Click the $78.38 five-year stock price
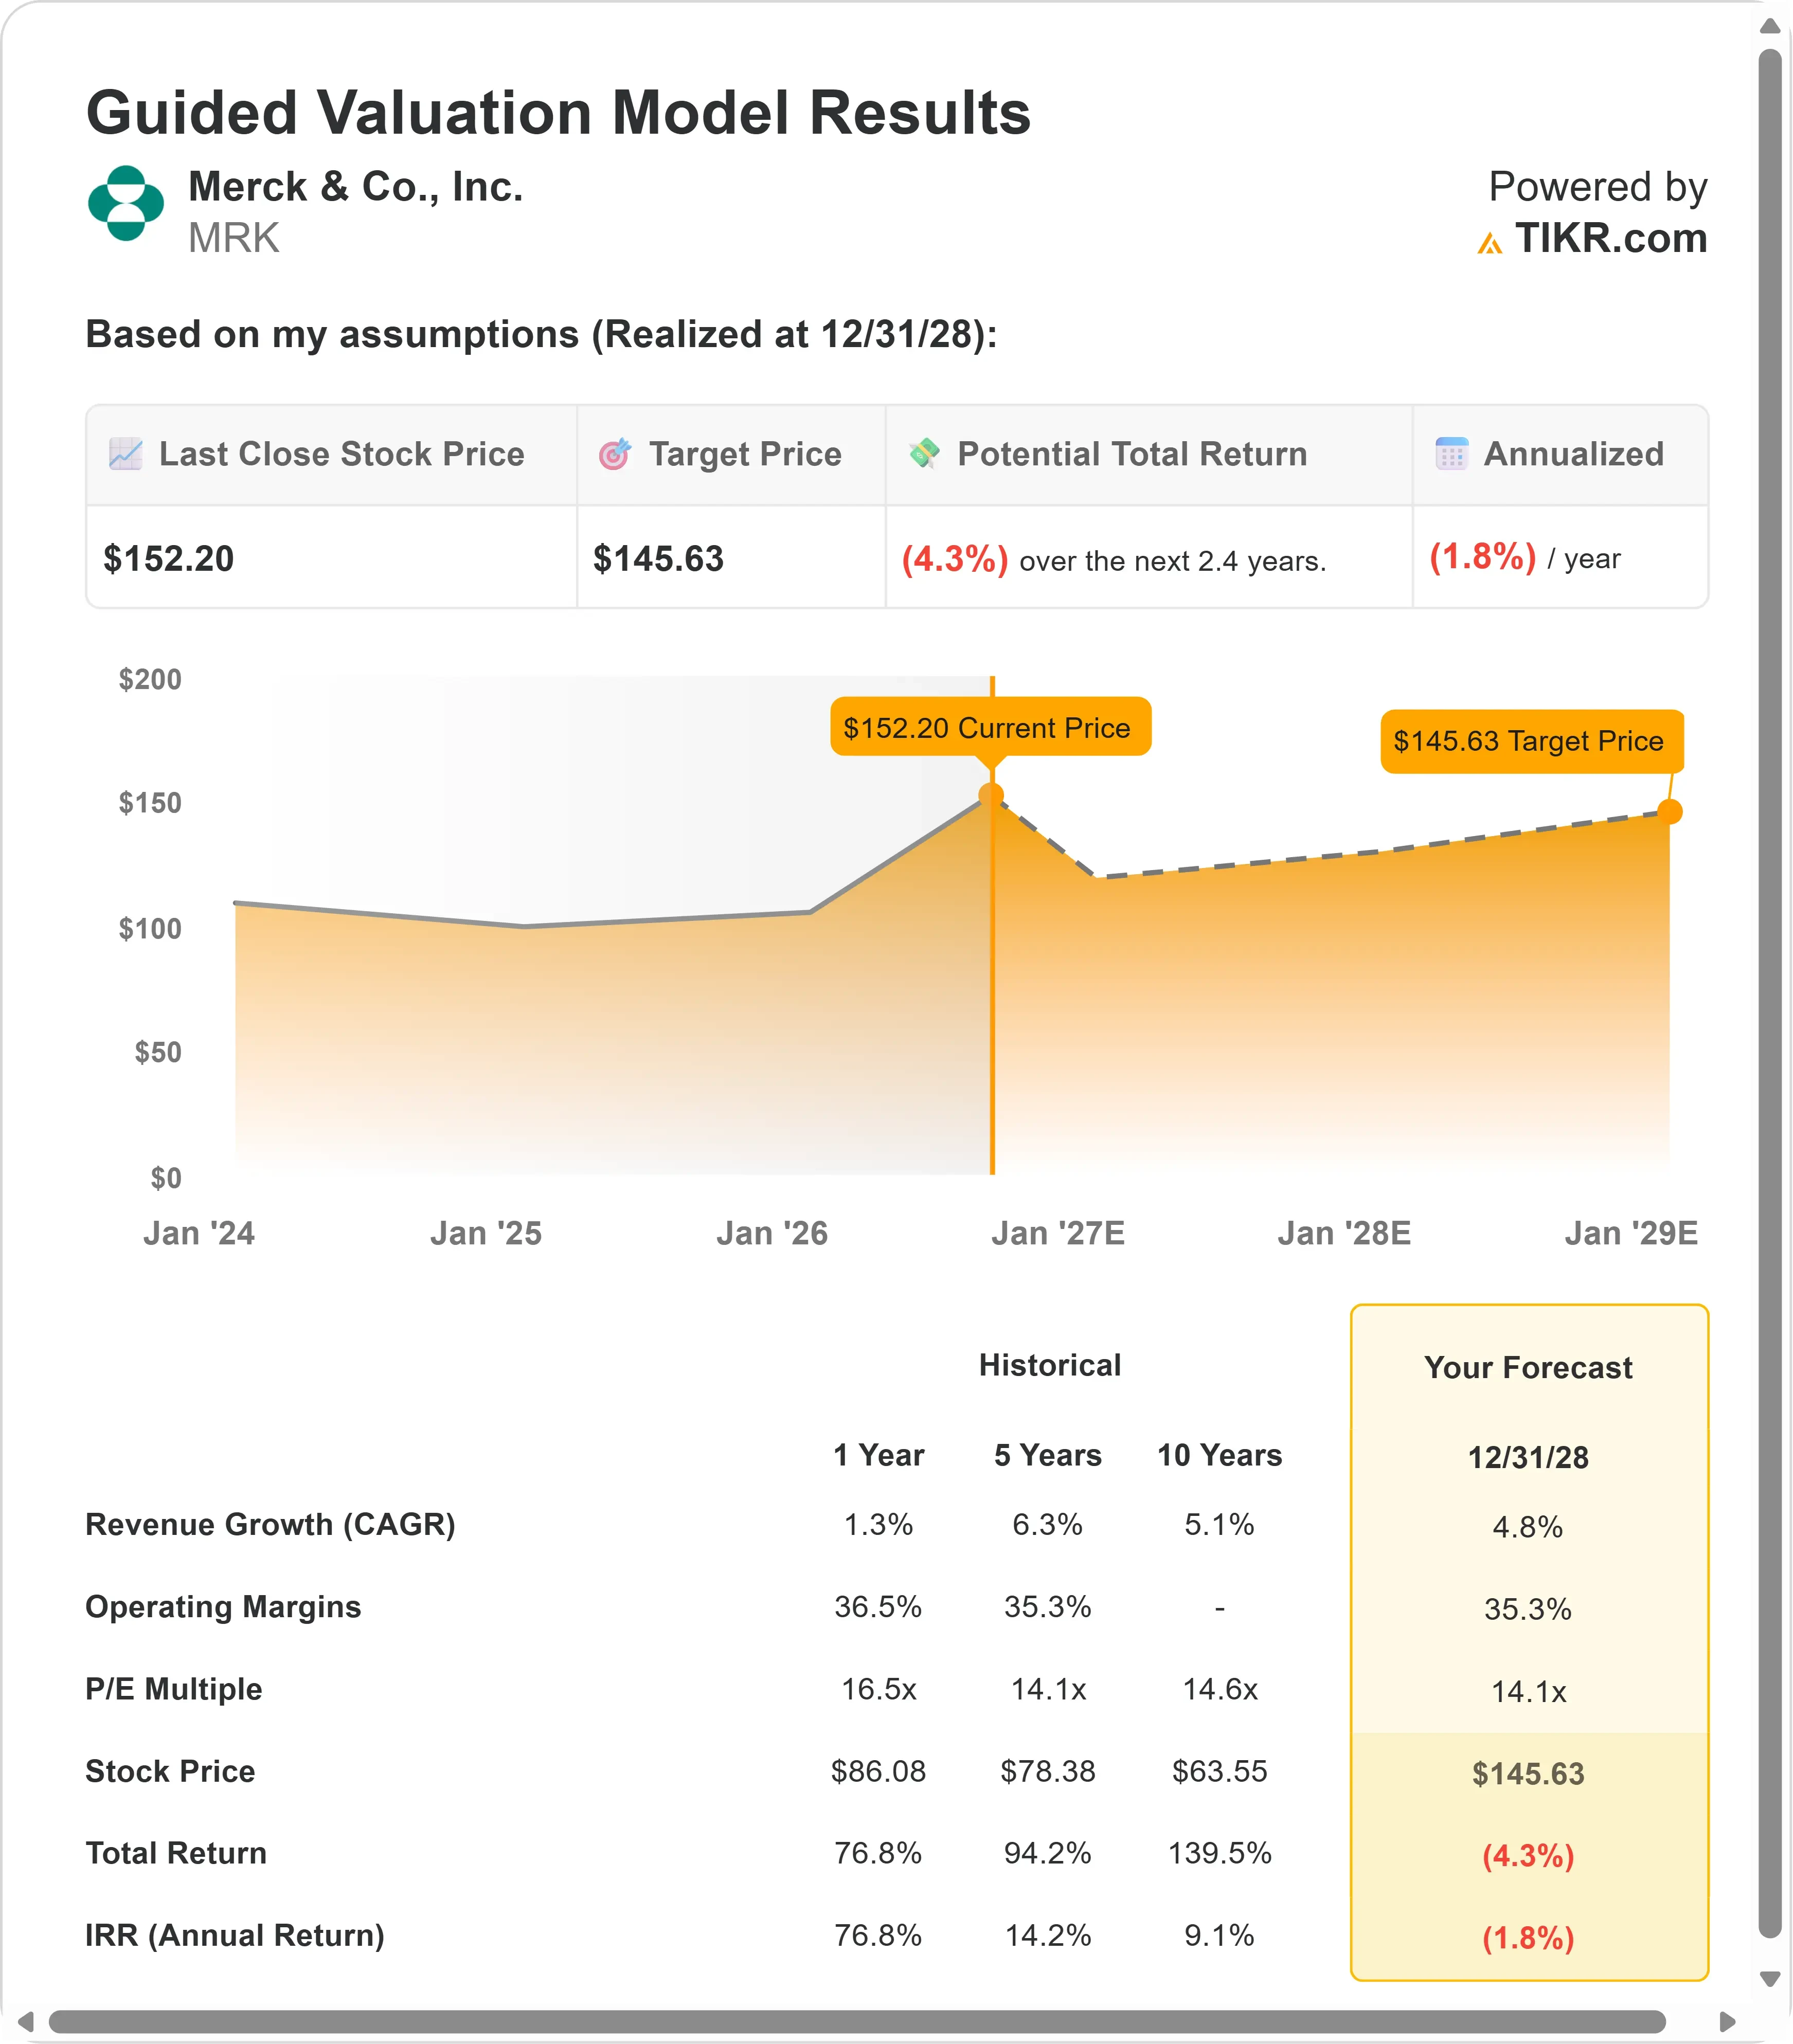The height and width of the screenshot is (2044, 1793). coord(1048,1771)
